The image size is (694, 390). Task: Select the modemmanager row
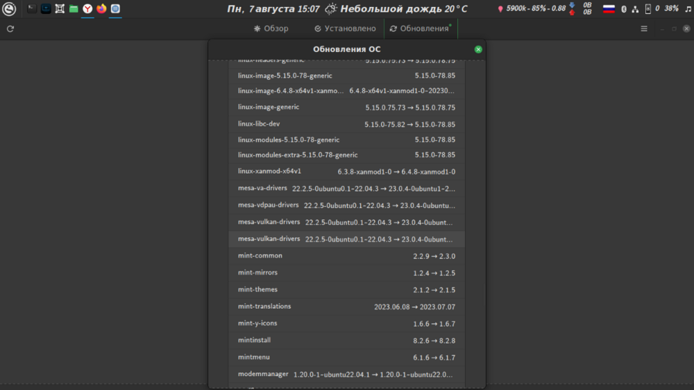pos(346,375)
